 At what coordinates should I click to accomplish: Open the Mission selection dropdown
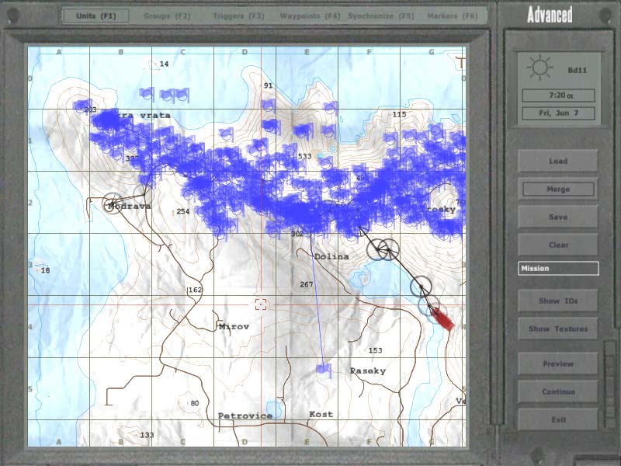coord(558,269)
